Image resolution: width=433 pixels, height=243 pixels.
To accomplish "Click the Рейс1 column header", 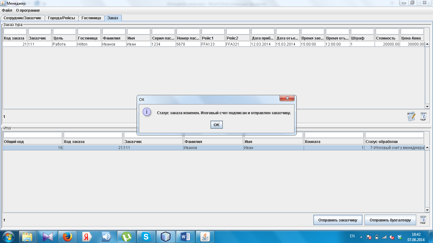I will [213, 38].
